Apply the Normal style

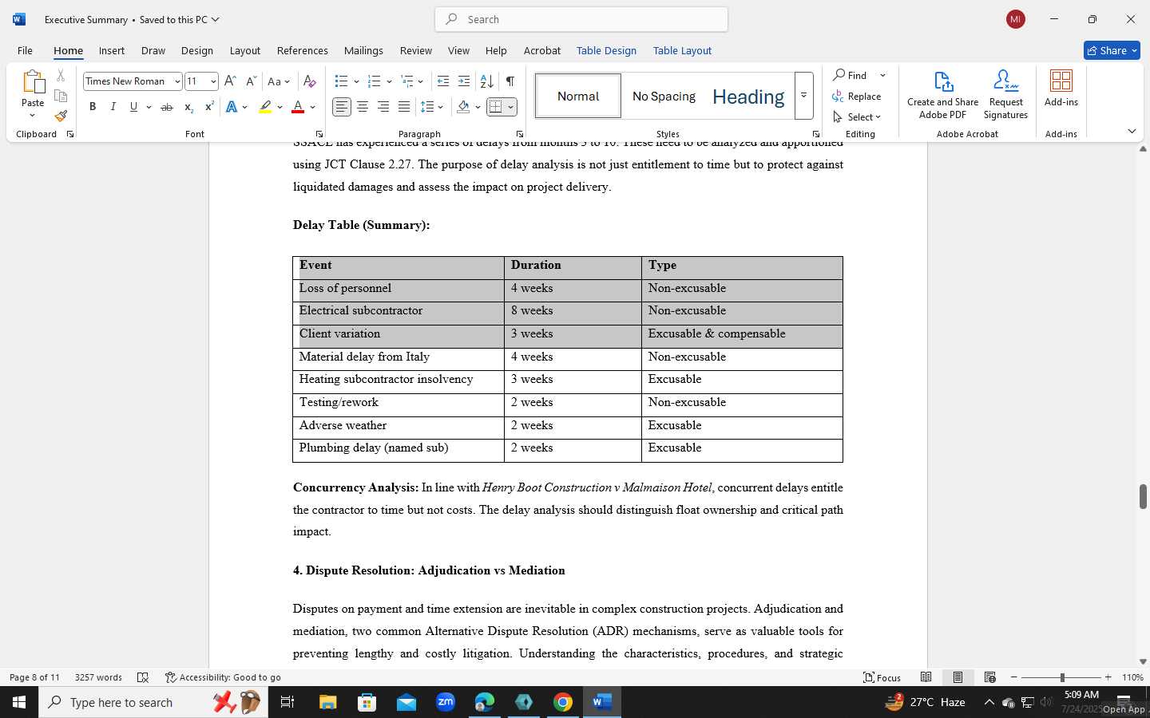click(x=578, y=96)
